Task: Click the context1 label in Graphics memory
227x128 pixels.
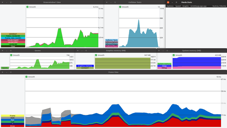Action: pos(85,68)
